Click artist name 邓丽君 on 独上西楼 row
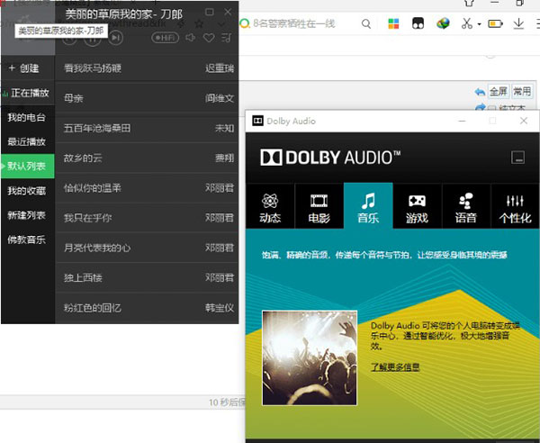This screenshot has height=443, width=540. tap(220, 277)
